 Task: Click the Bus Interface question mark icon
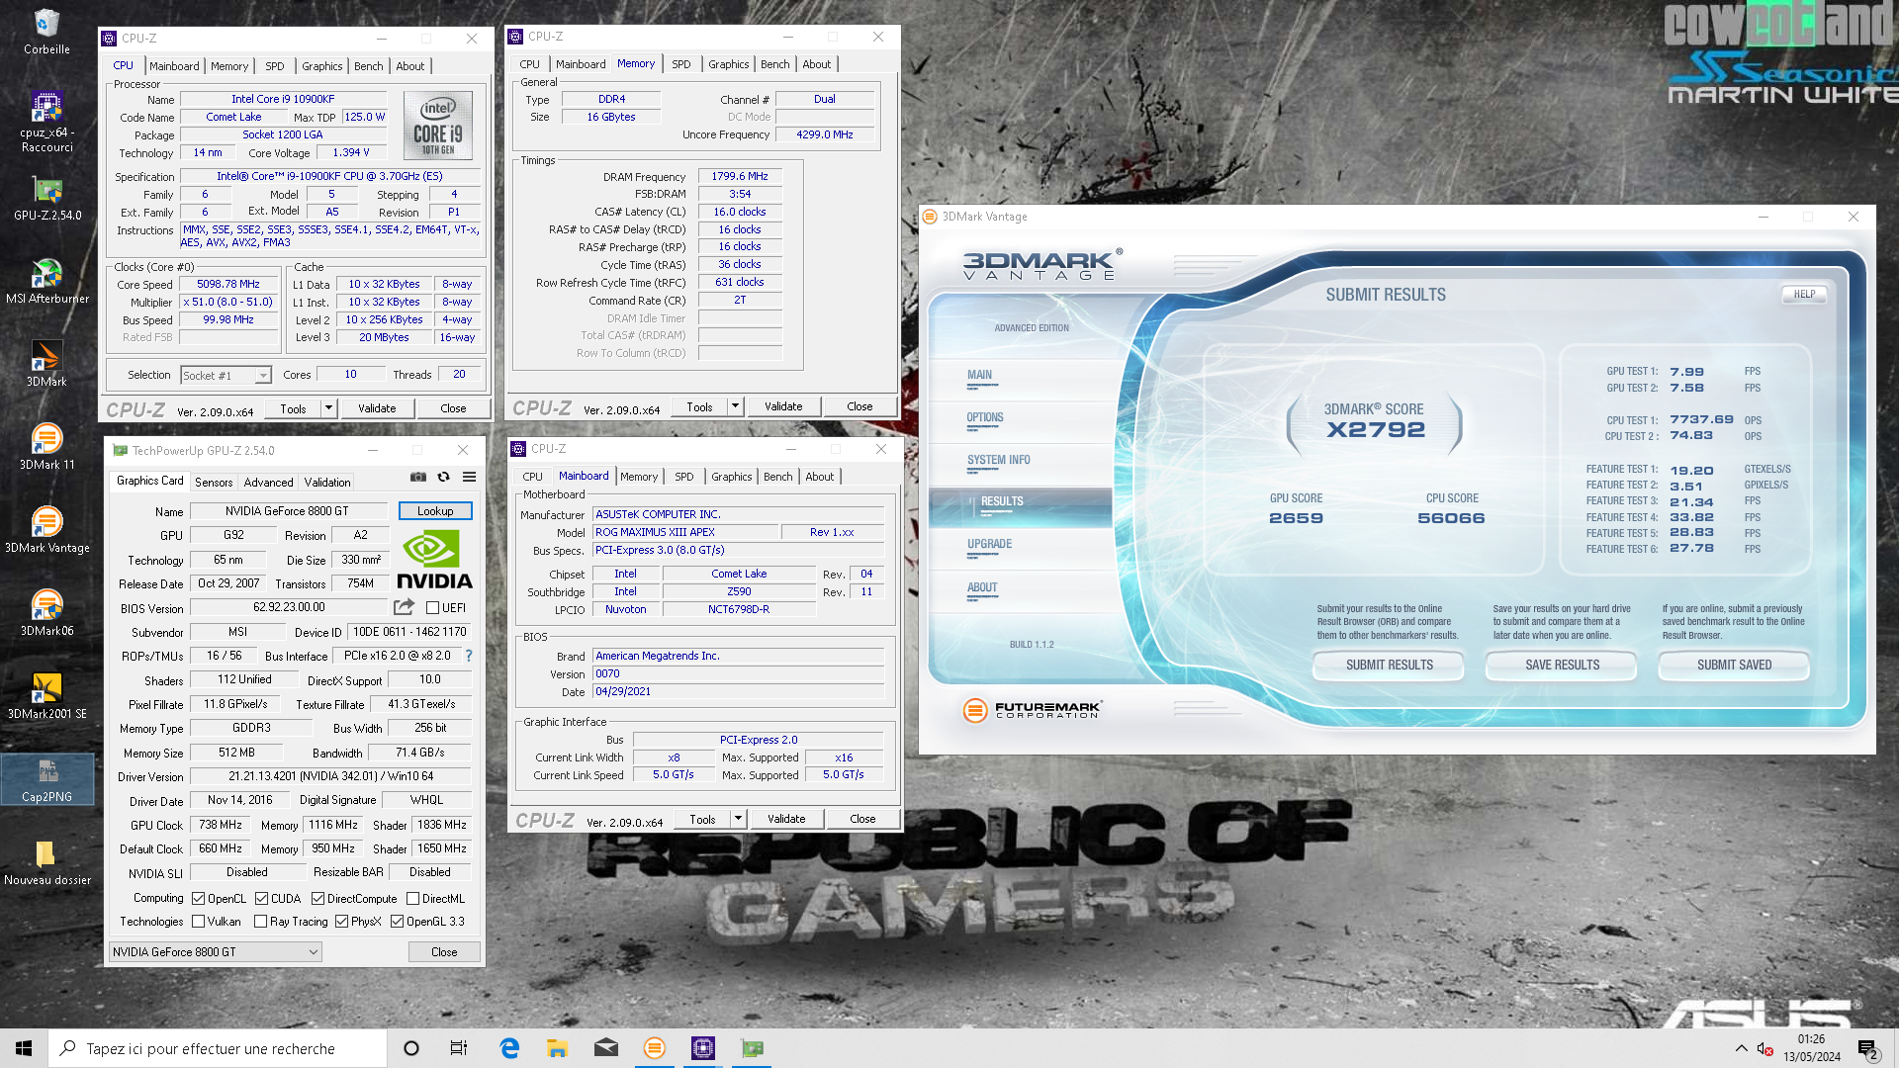pos(469,656)
